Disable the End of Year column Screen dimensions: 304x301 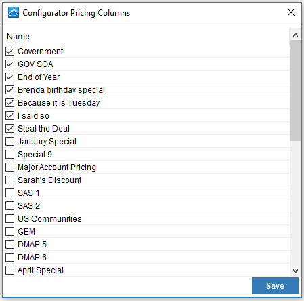(9, 77)
